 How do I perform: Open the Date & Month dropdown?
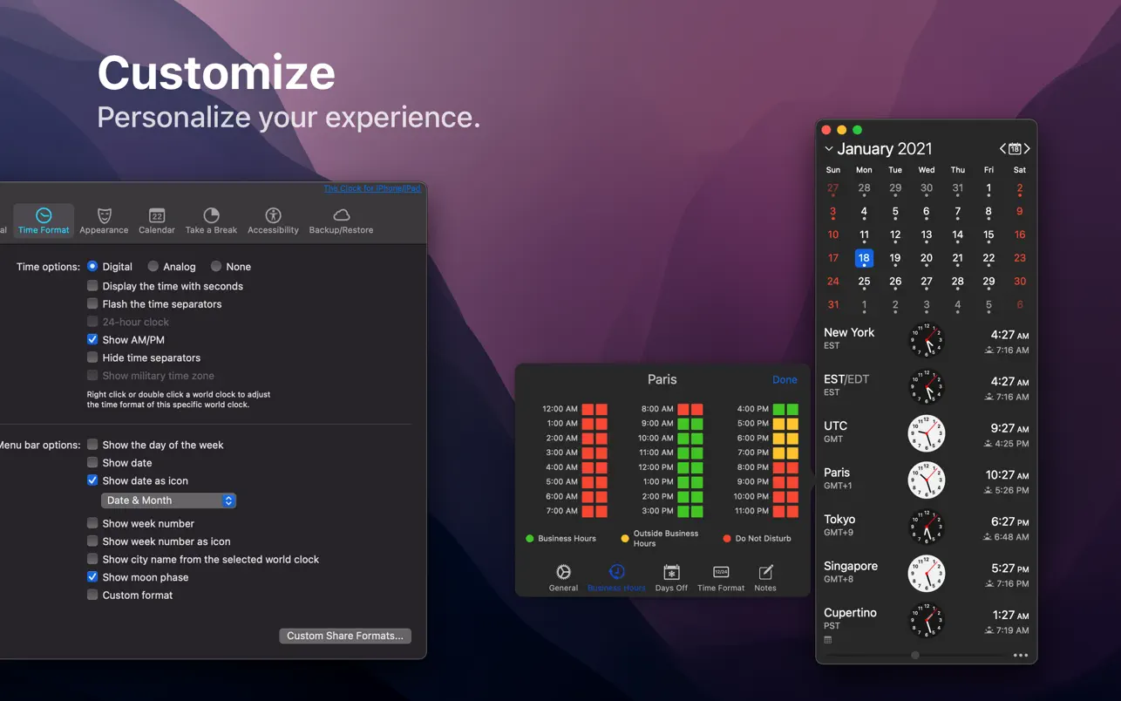168,500
